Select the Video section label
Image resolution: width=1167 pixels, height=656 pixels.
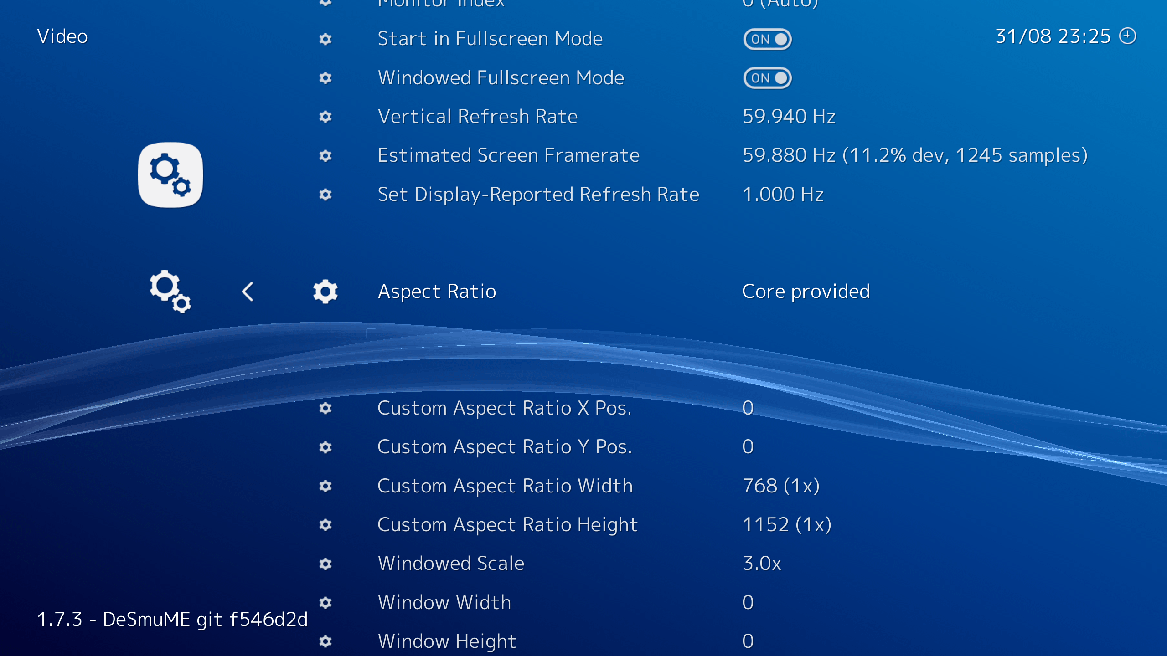tap(62, 36)
